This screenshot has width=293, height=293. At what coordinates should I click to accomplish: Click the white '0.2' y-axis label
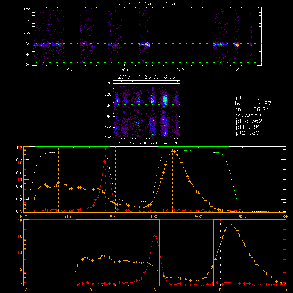(x=19, y=200)
